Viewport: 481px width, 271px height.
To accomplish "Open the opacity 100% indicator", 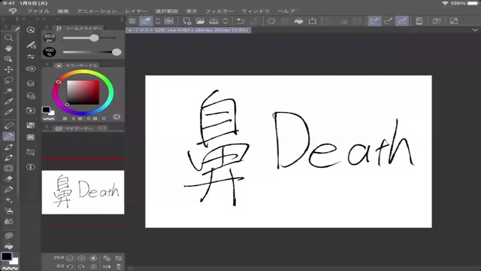I will [x=49, y=52].
